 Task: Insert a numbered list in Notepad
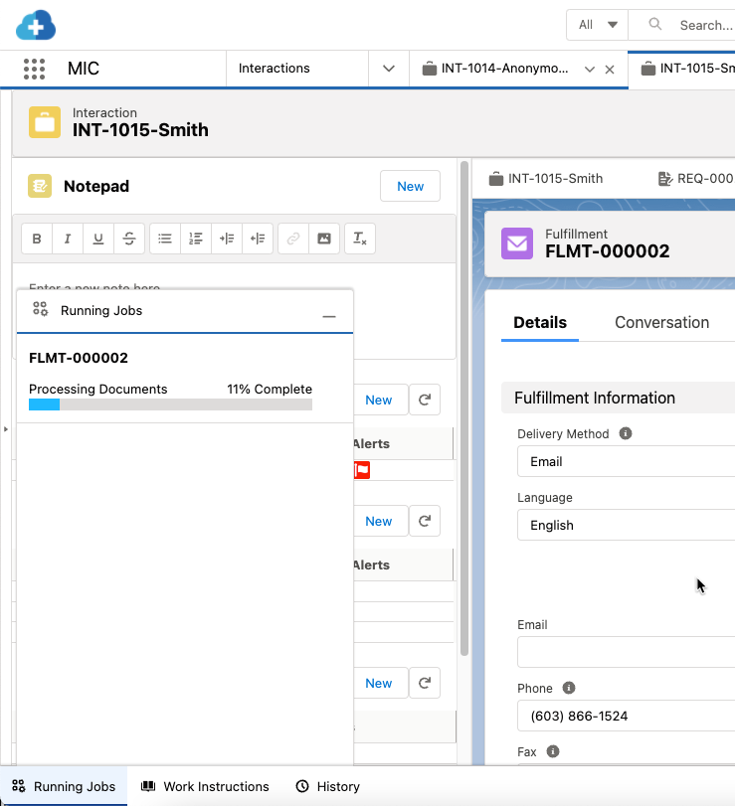[x=196, y=239]
